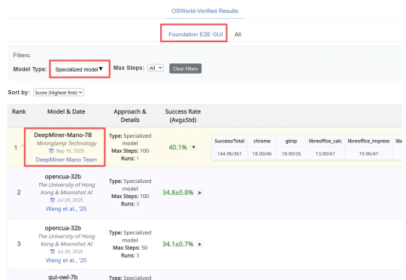Click the gimp breakdown column header

tap(291, 141)
